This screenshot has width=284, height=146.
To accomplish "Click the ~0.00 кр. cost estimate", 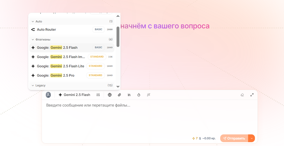I will pyautogui.click(x=209, y=138).
